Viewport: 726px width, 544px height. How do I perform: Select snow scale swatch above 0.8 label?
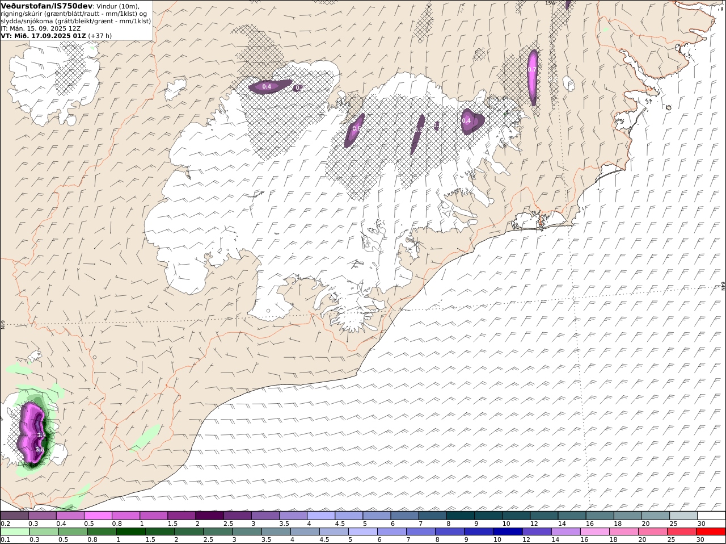125,516
